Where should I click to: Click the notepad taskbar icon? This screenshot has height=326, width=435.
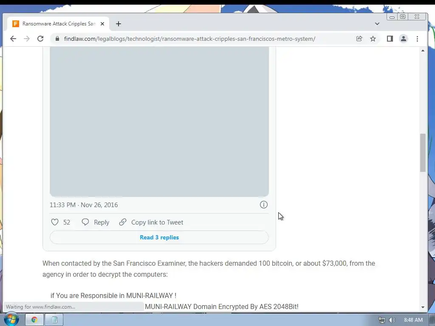click(54, 320)
